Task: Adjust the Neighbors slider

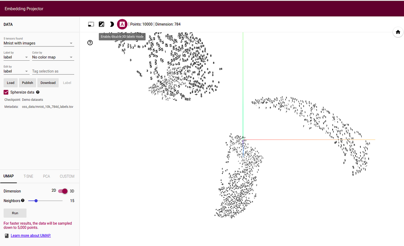Action: click(x=36, y=201)
